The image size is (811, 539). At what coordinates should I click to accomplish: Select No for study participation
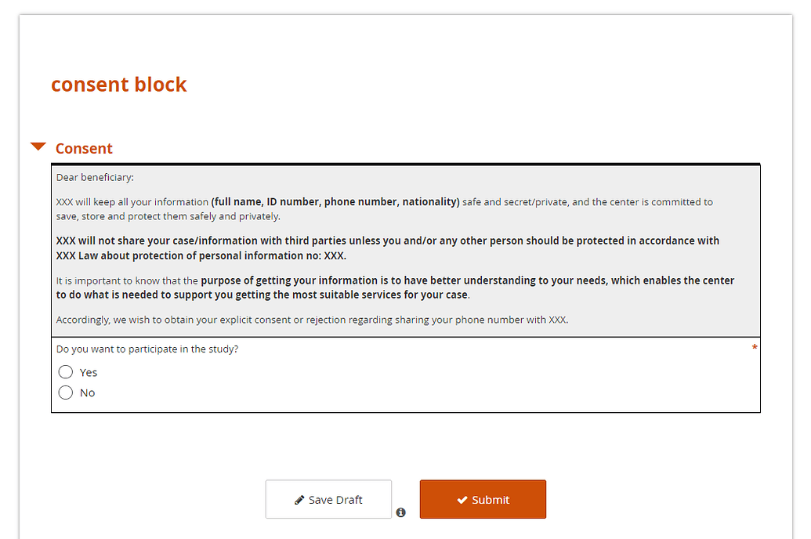(66, 392)
